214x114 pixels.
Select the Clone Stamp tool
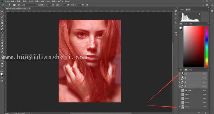point(2,34)
